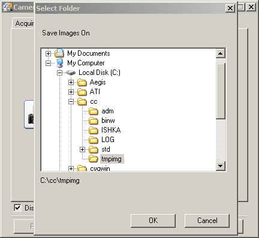Expand the My Documents tree node
The width and height of the screenshot is (259, 238).
48,53
